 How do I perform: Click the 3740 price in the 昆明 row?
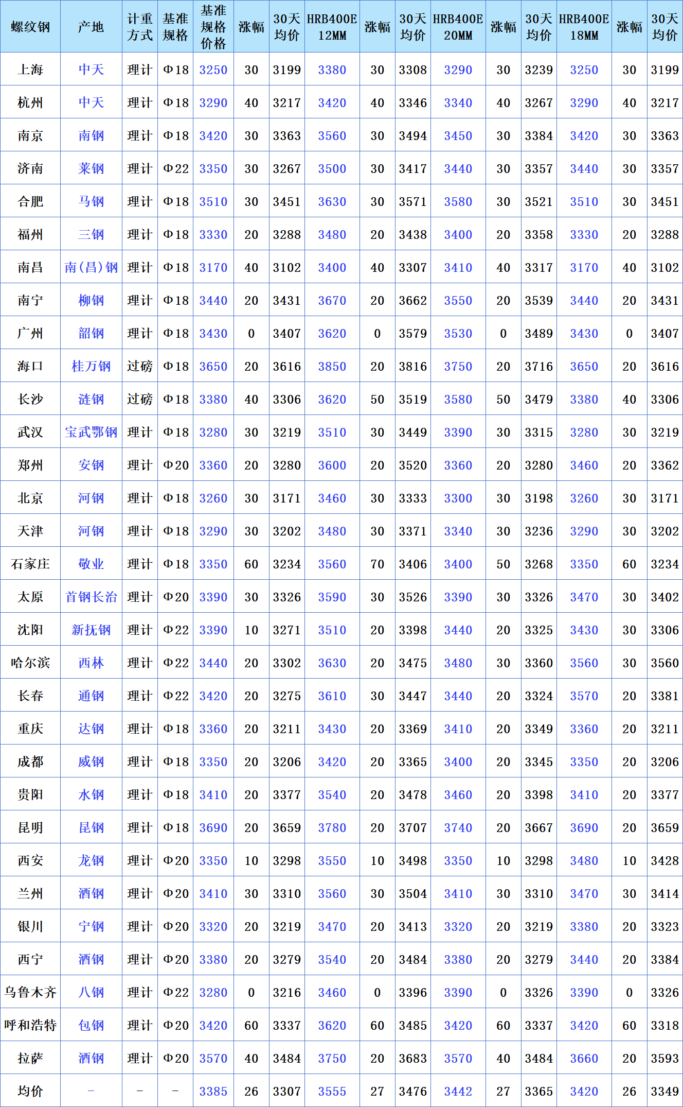click(x=458, y=827)
